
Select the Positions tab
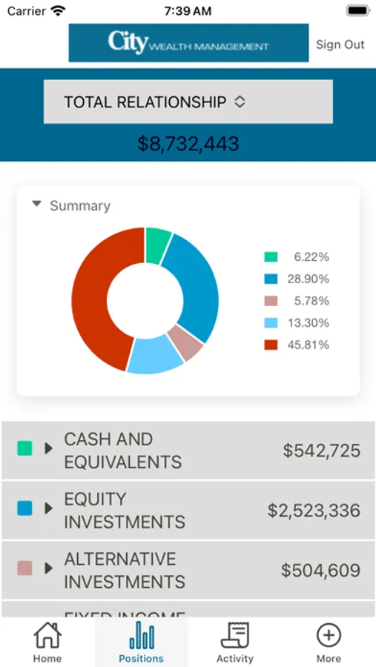[x=142, y=642]
